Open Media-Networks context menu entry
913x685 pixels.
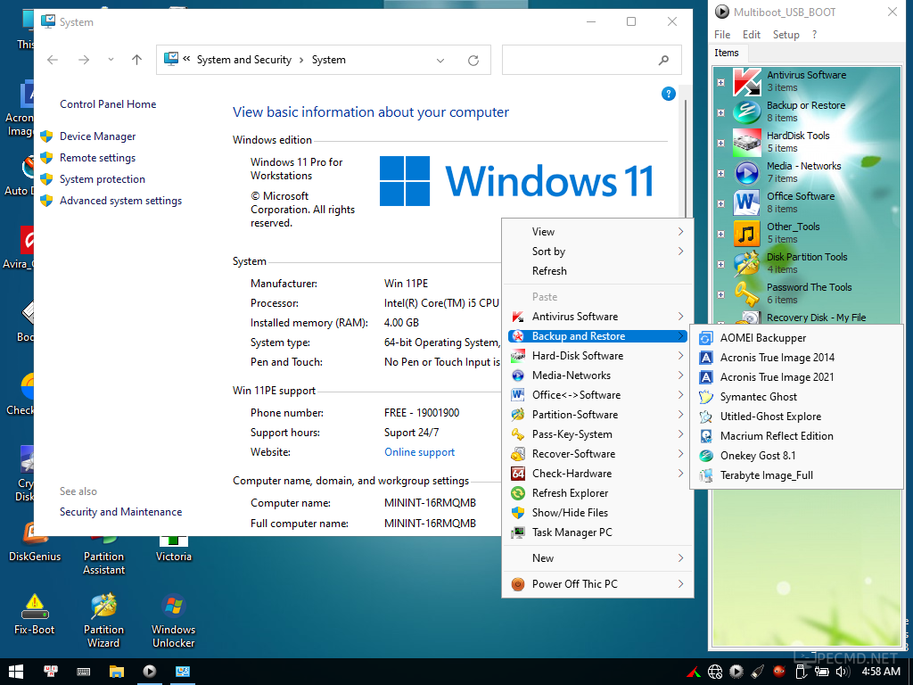click(597, 376)
